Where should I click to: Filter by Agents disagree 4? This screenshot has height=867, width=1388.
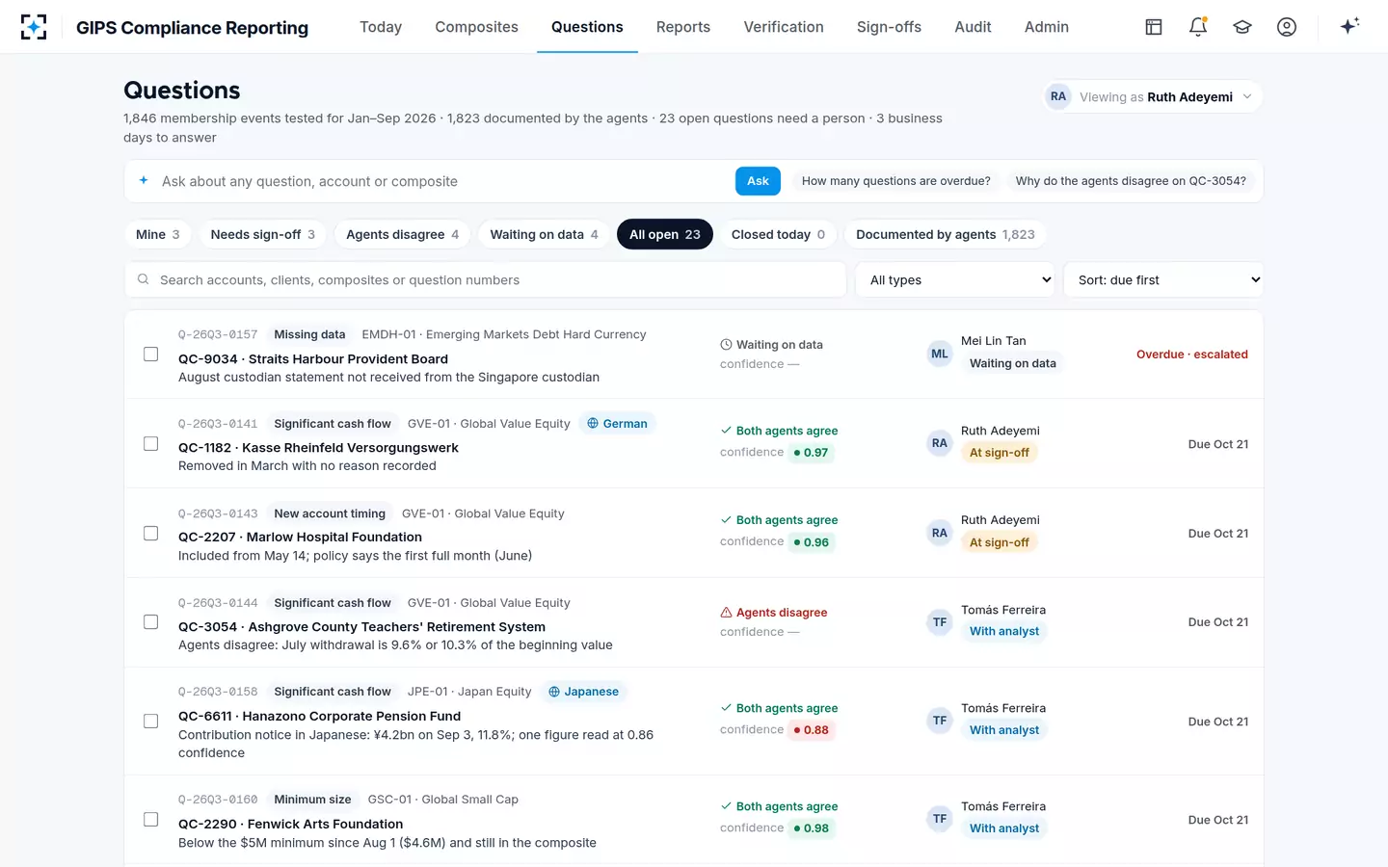[402, 234]
